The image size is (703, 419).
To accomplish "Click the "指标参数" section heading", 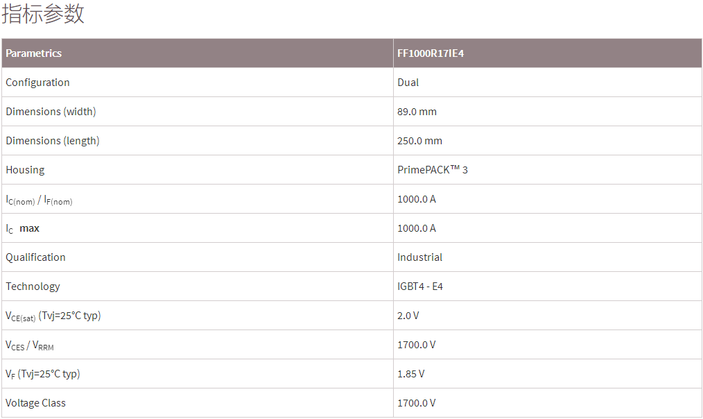I will (x=43, y=14).
